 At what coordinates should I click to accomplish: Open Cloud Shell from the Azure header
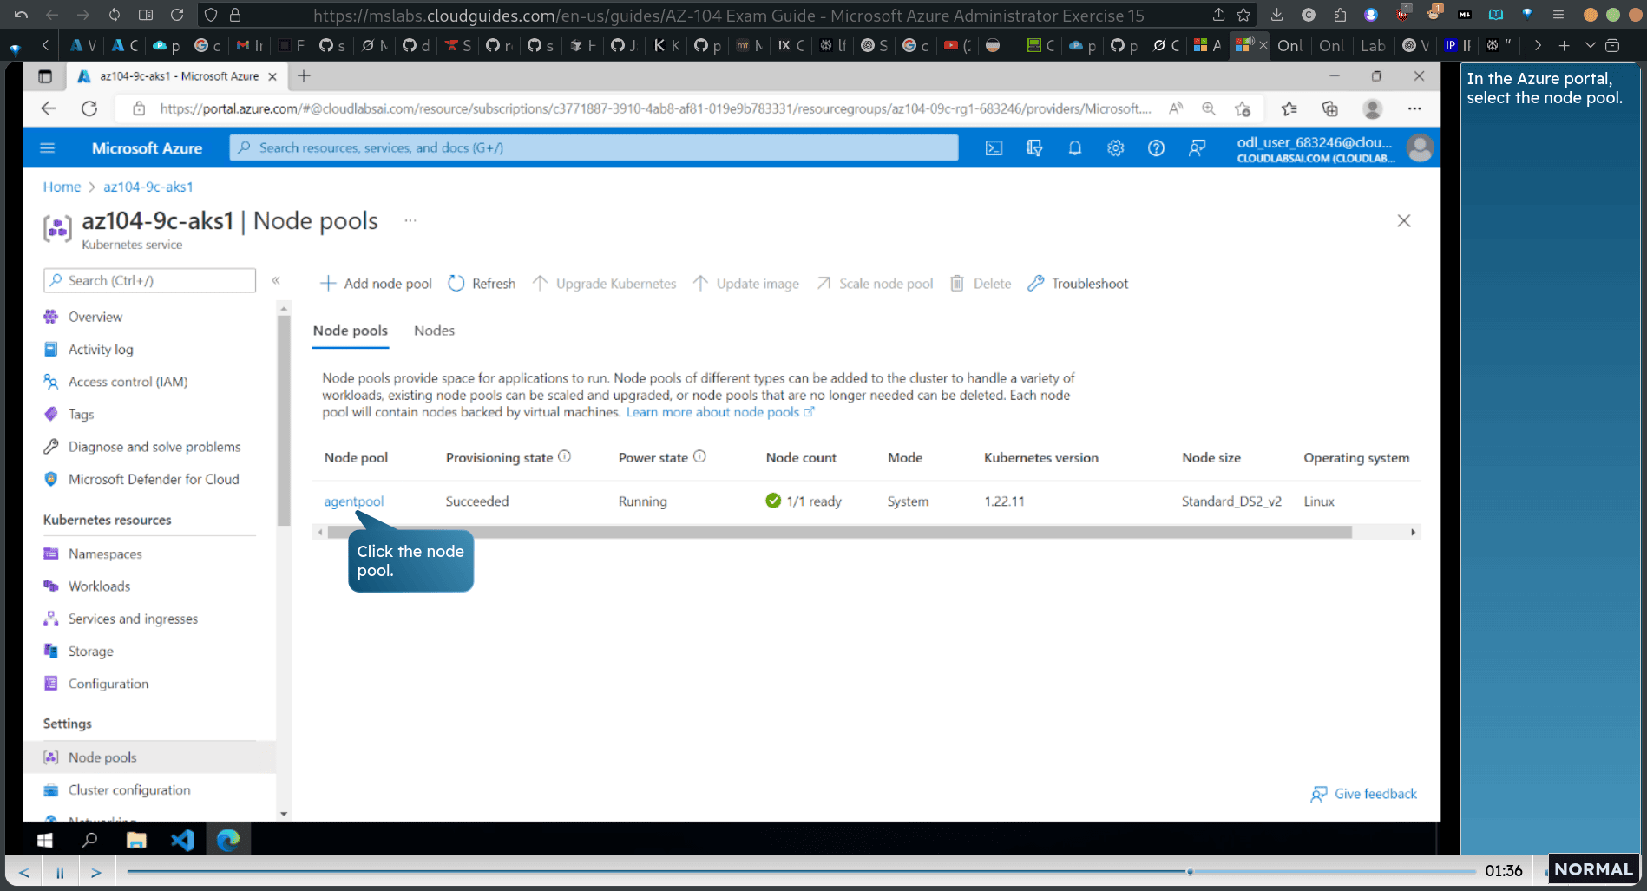tap(994, 148)
